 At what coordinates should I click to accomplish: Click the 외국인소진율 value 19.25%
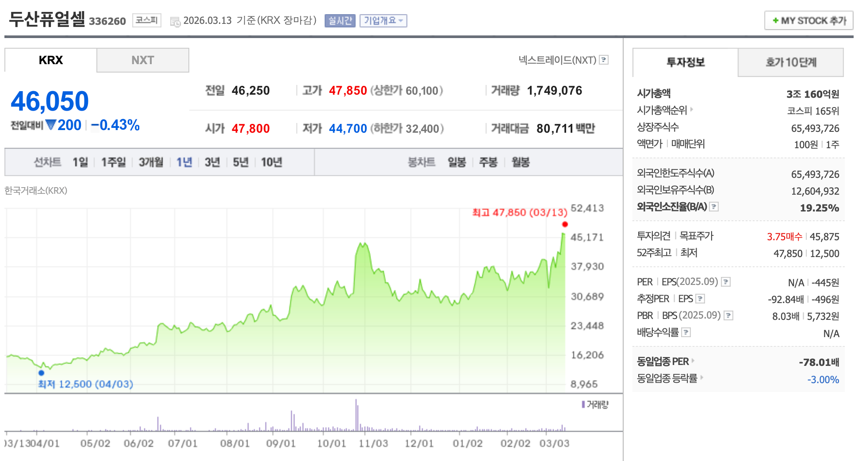[x=820, y=208]
